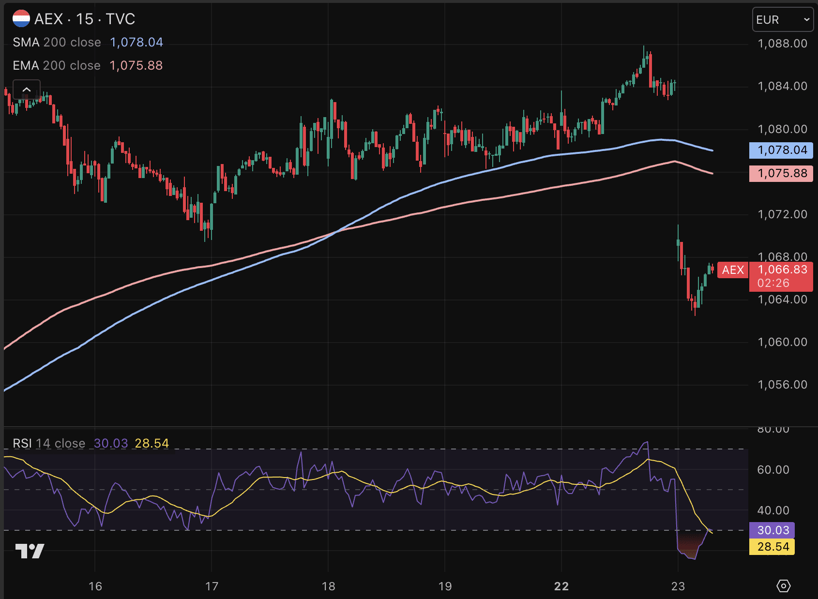Click the AEX · 15 · TVC title
Image resolution: width=818 pixels, height=599 pixels.
[x=85, y=19]
